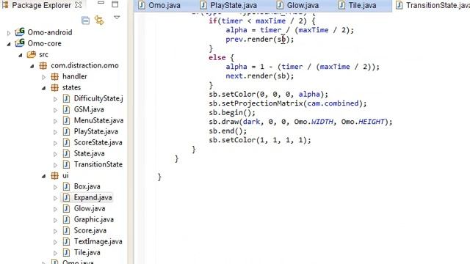Image resolution: width=470 pixels, height=264 pixels.
Task: Click the states package icon
Action: click(55, 87)
